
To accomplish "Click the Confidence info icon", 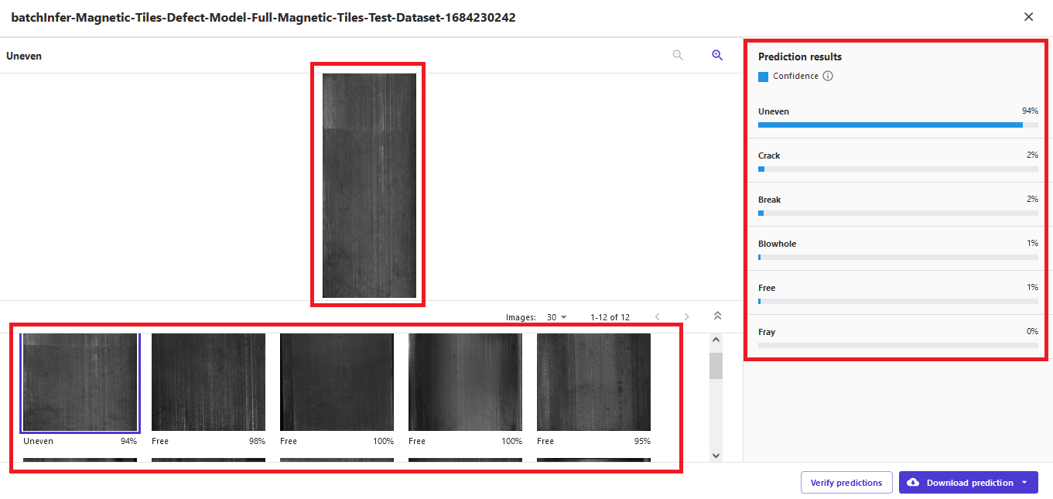I will [x=828, y=76].
